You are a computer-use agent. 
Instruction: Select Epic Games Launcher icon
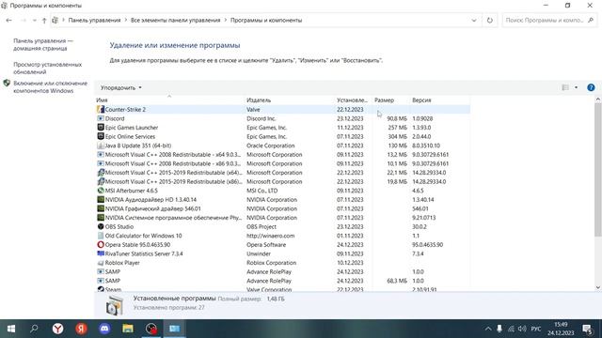[x=101, y=128]
